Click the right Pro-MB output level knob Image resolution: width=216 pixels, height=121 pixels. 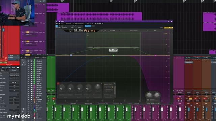click(x=157, y=95)
